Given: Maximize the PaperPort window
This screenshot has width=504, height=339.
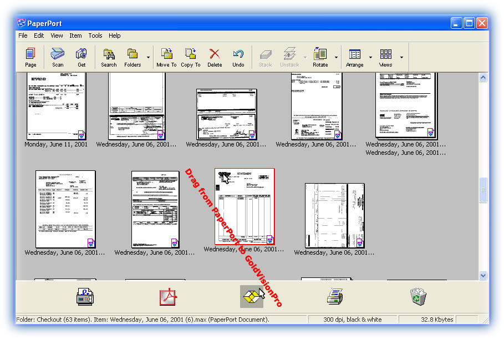Looking at the screenshot, I should (469, 23).
